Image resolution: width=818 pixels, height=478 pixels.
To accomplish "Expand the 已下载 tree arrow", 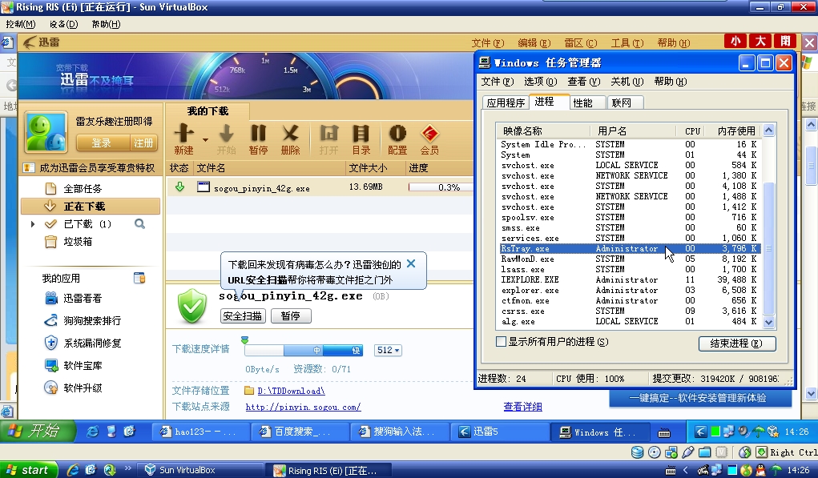I will [x=33, y=224].
